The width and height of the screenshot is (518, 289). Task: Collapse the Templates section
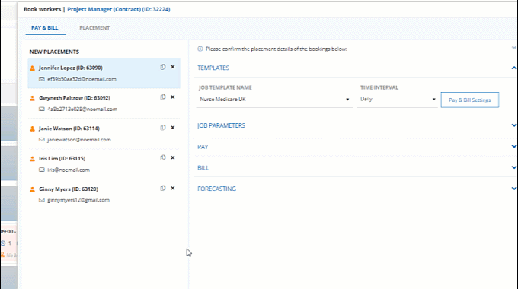pyautogui.click(x=514, y=68)
